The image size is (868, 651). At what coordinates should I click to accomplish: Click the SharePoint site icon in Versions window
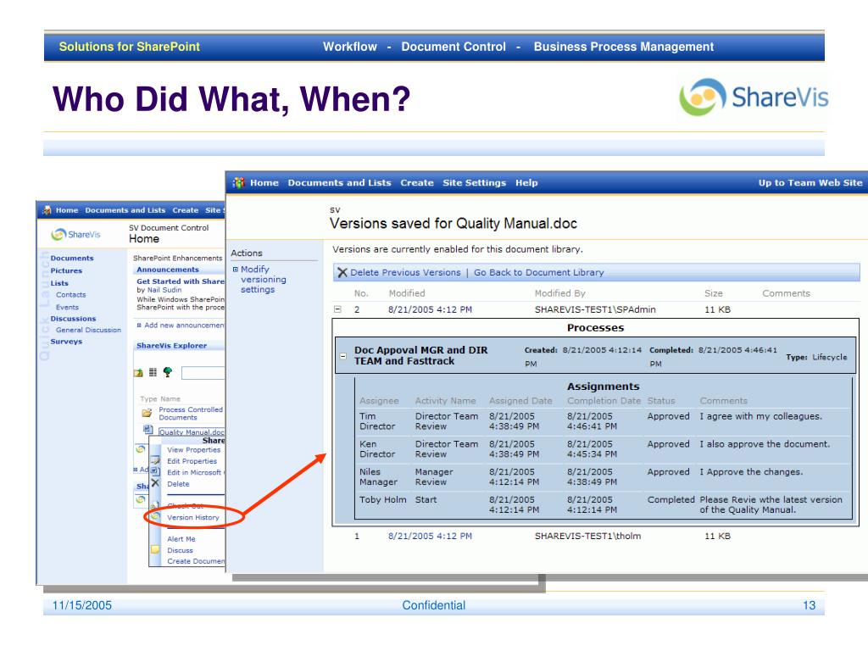point(238,183)
